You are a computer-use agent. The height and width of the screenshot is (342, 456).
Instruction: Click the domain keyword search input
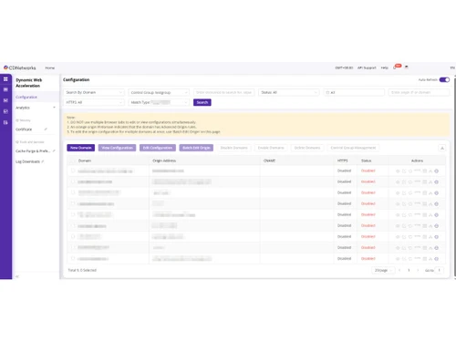click(x=224, y=92)
